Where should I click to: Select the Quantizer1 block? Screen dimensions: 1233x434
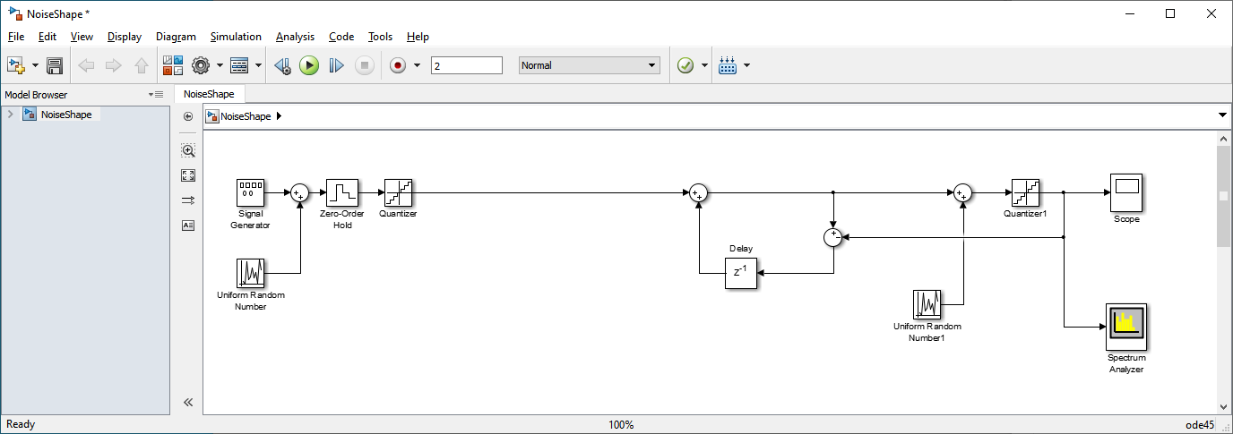(1025, 192)
